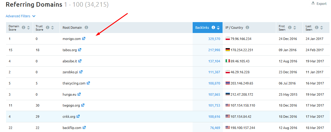Click IP address 46.29.16.228

[240, 72]
